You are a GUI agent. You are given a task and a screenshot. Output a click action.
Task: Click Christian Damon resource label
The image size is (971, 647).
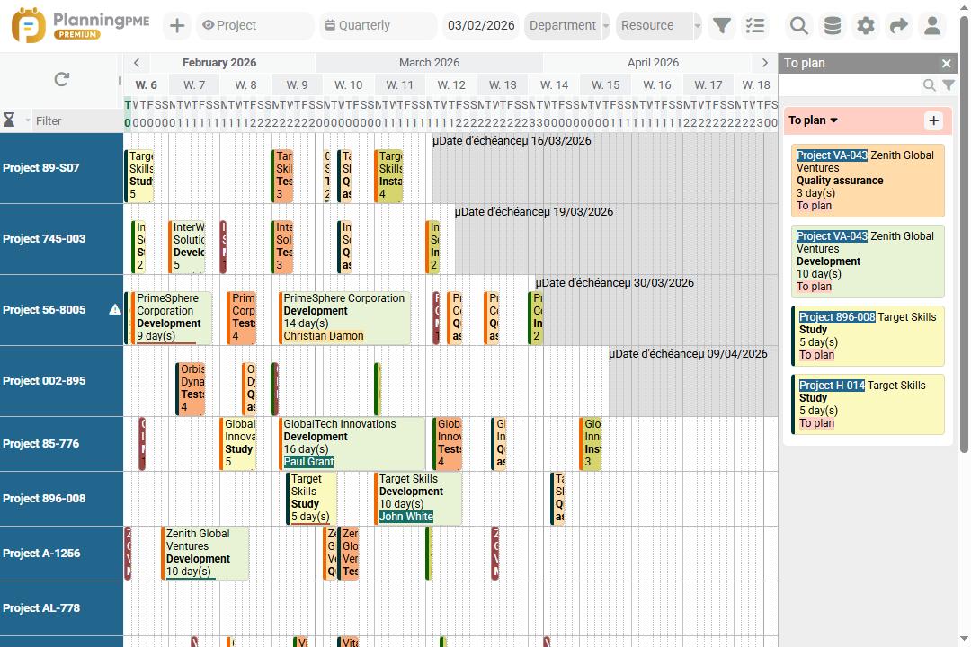coord(324,336)
